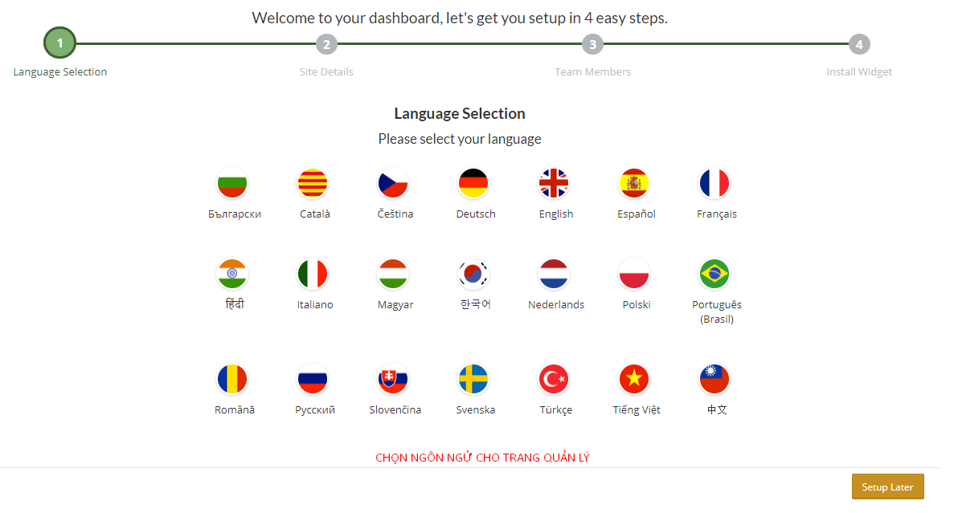954x513 pixels.
Task: Pick the Română flag icon
Action: coord(231,379)
